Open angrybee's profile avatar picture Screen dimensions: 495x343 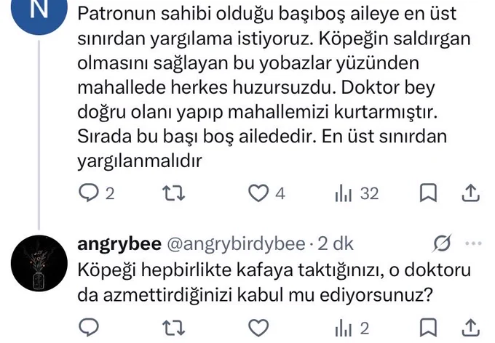(x=39, y=263)
